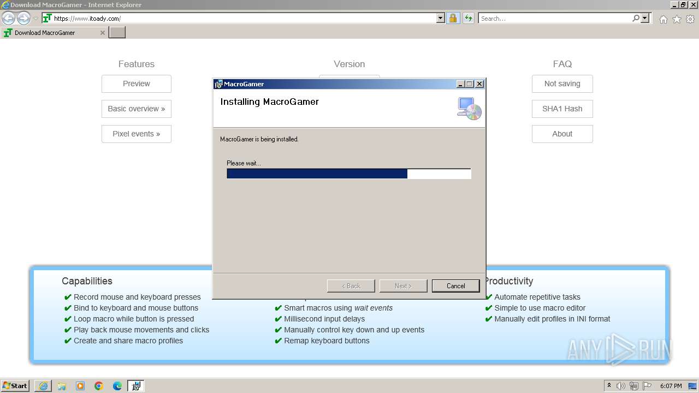
Task: Click the Not saving FAQ button
Action: (x=562, y=84)
